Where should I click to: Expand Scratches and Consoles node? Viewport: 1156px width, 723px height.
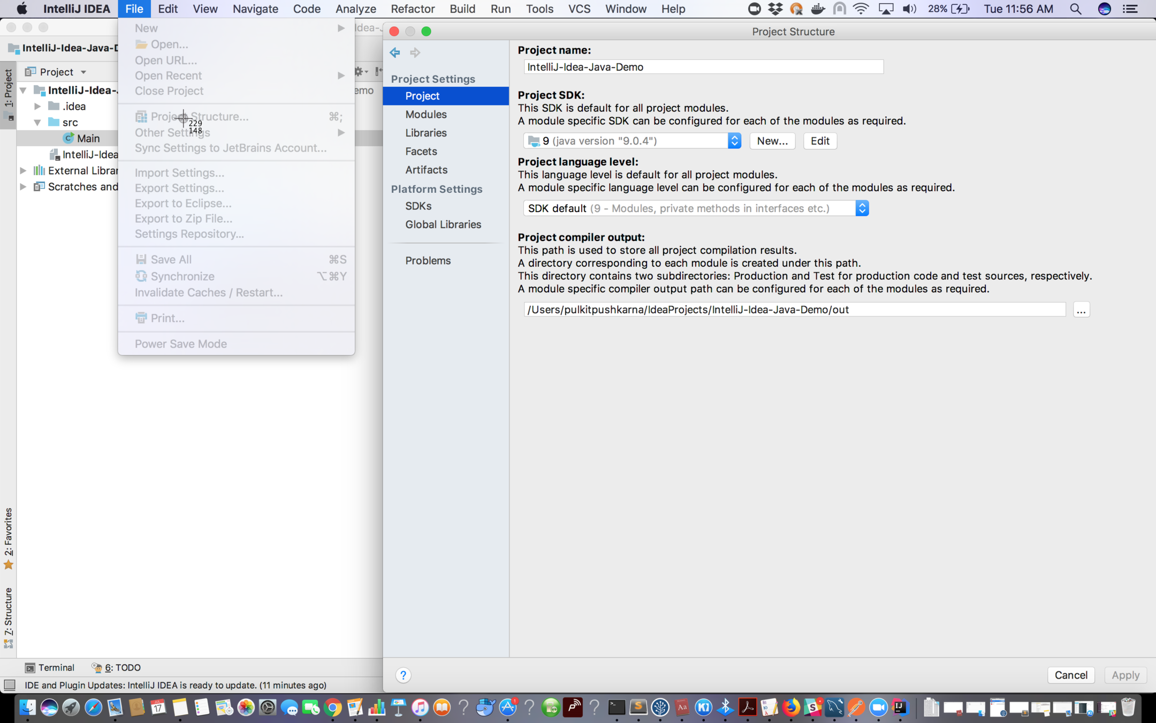pyautogui.click(x=23, y=186)
